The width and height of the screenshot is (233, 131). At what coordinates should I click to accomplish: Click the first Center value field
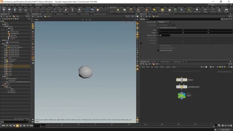(x=170, y=33)
